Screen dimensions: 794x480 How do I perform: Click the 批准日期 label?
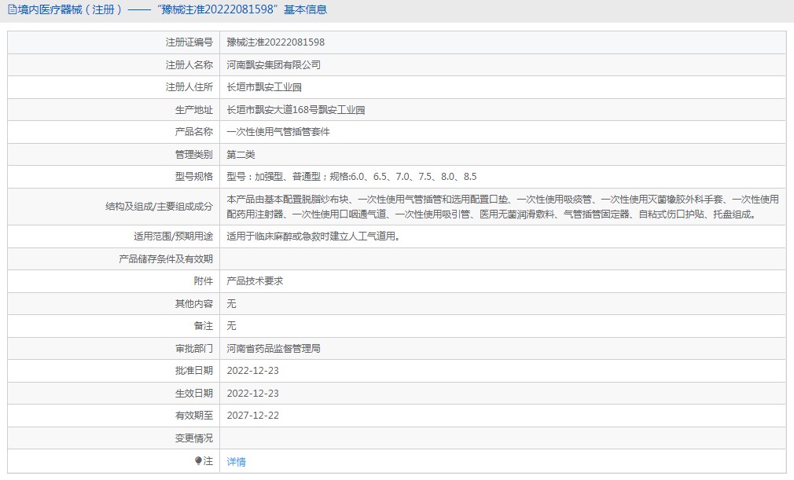(x=194, y=371)
